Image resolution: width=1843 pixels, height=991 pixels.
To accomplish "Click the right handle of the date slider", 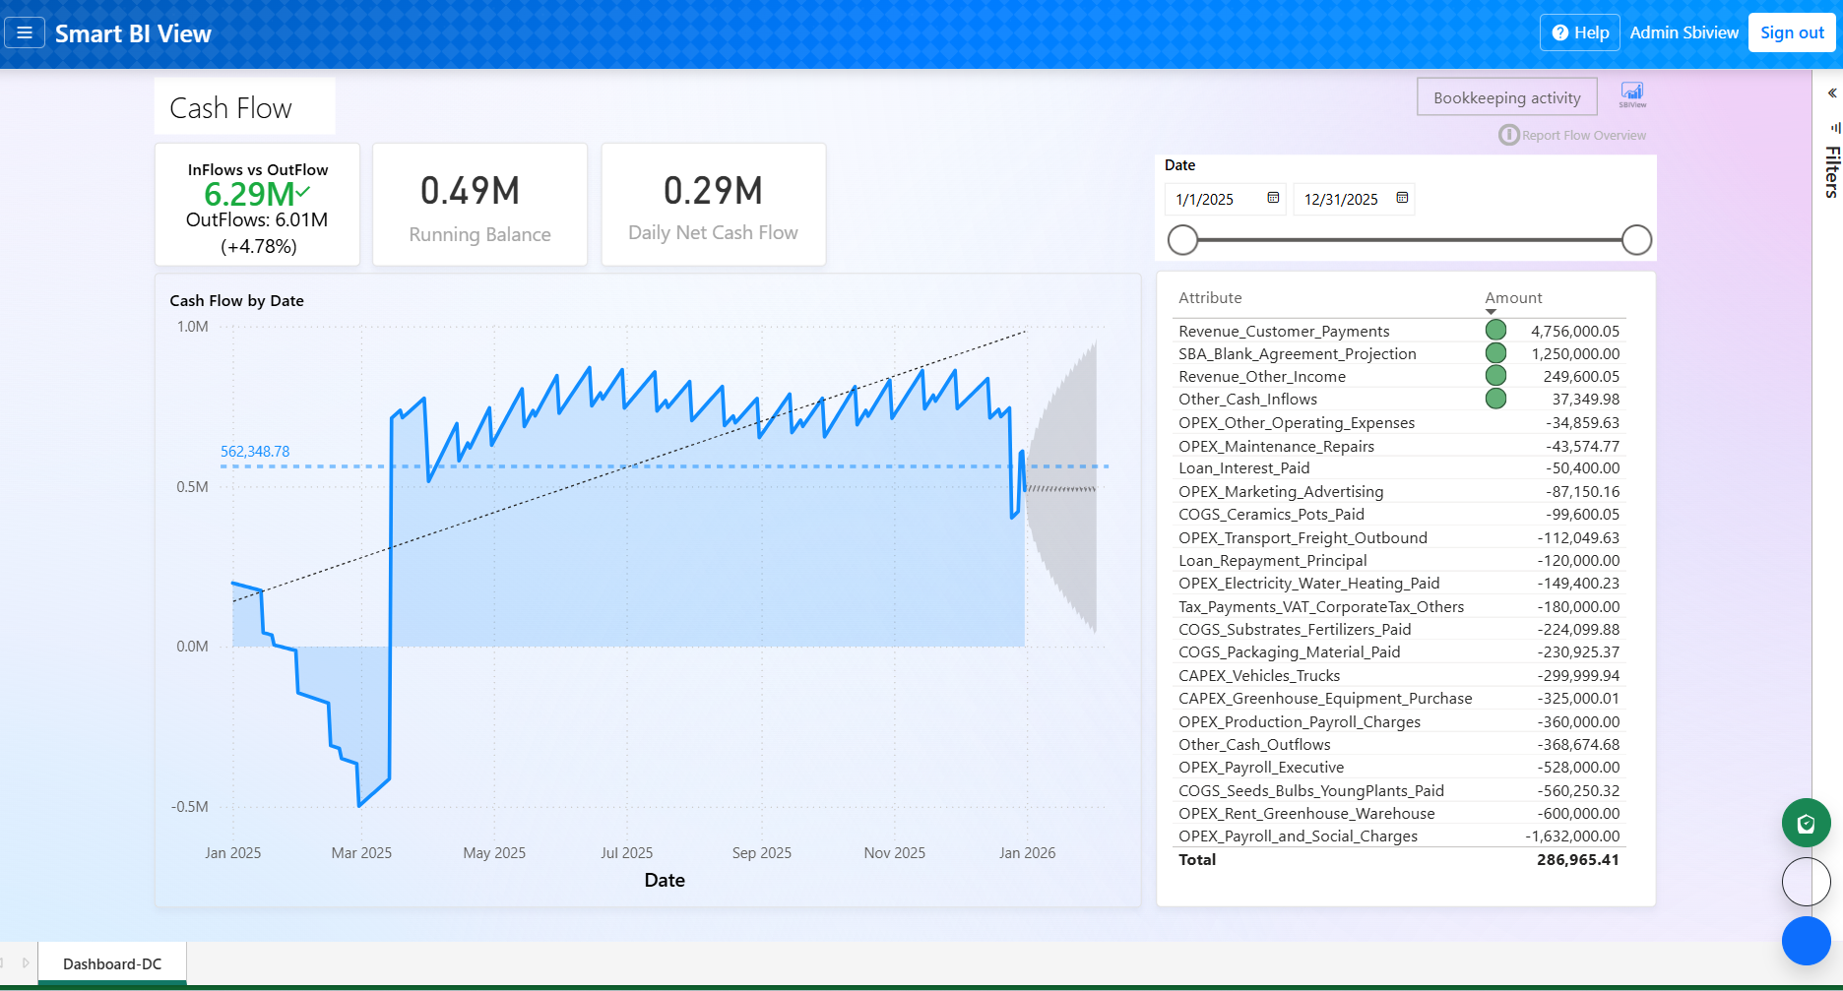I will pyautogui.click(x=1634, y=239).
